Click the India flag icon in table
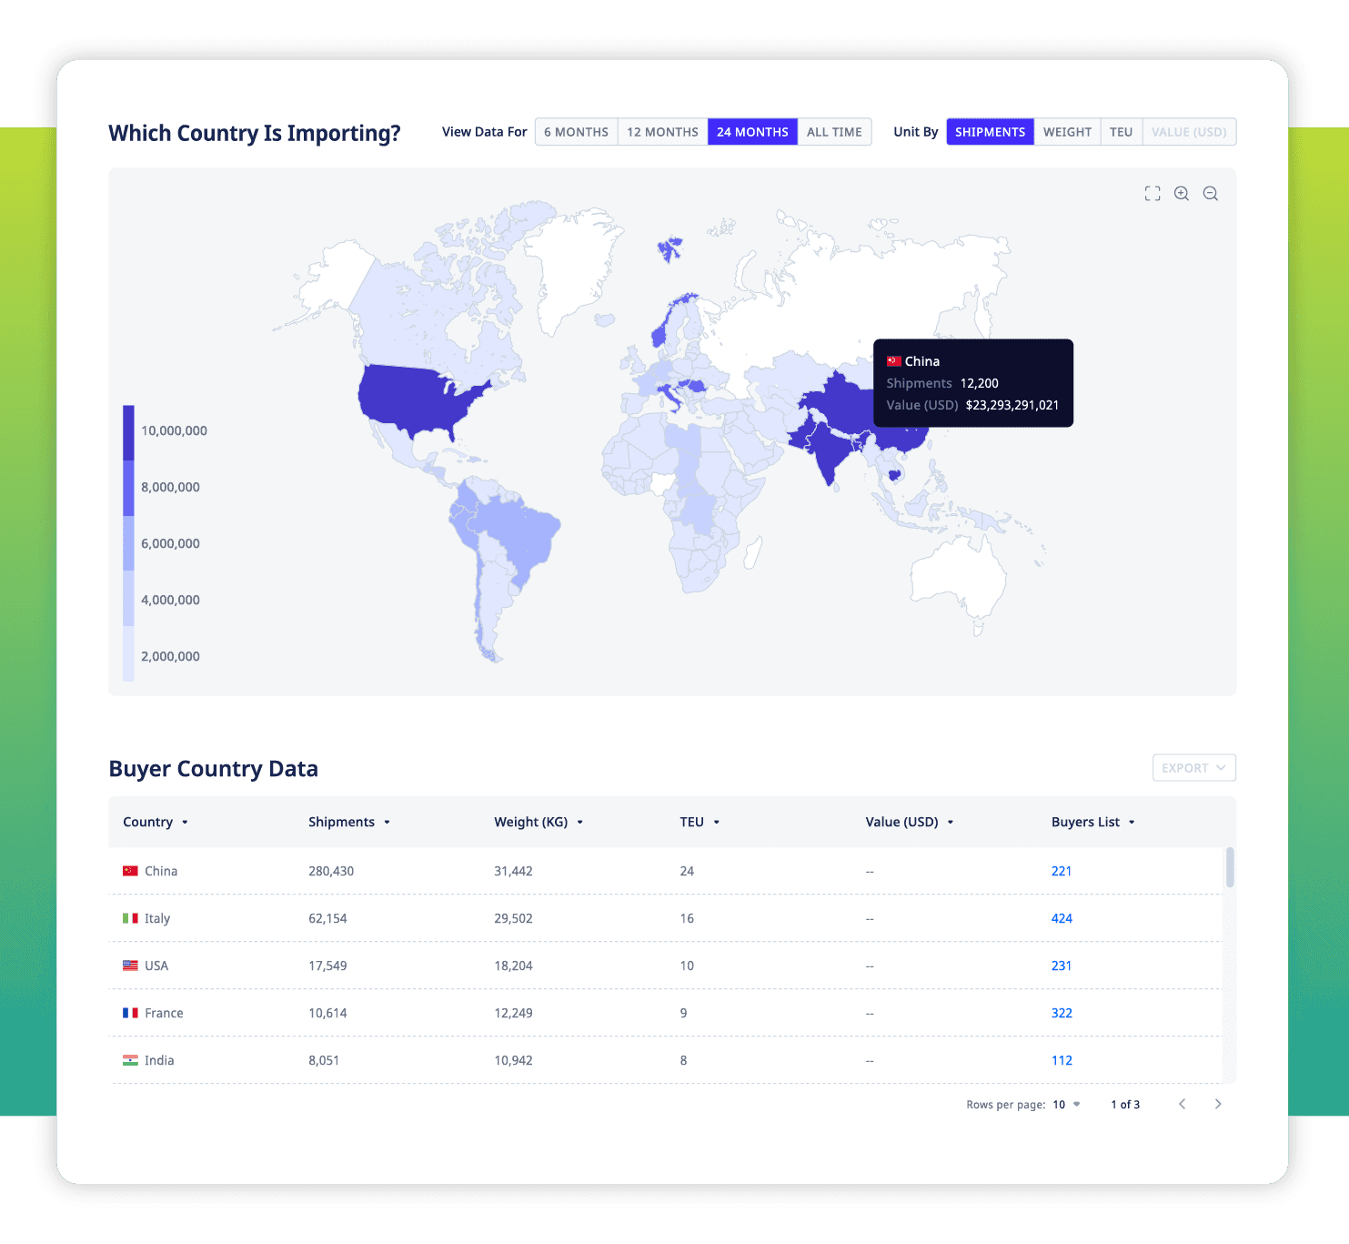Image resolution: width=1349 pixels, height=1244 pixels. pyautogui.click(x=130, y=1060)
